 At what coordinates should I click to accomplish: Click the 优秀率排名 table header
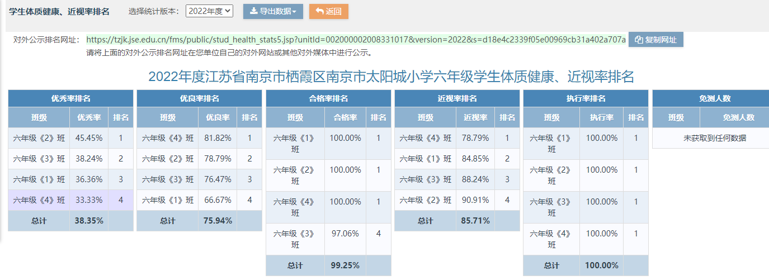(x=70, y=98)
